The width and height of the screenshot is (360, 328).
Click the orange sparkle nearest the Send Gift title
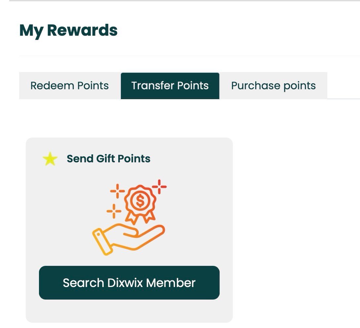pyautogui.click(x=117, y=191)
